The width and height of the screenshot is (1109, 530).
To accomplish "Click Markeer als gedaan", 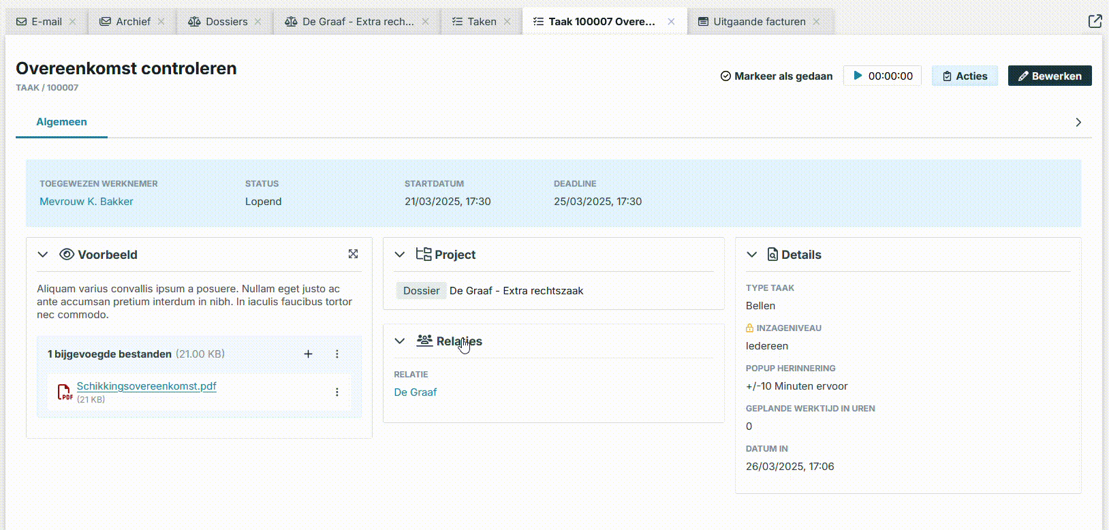I will point(777,76).
